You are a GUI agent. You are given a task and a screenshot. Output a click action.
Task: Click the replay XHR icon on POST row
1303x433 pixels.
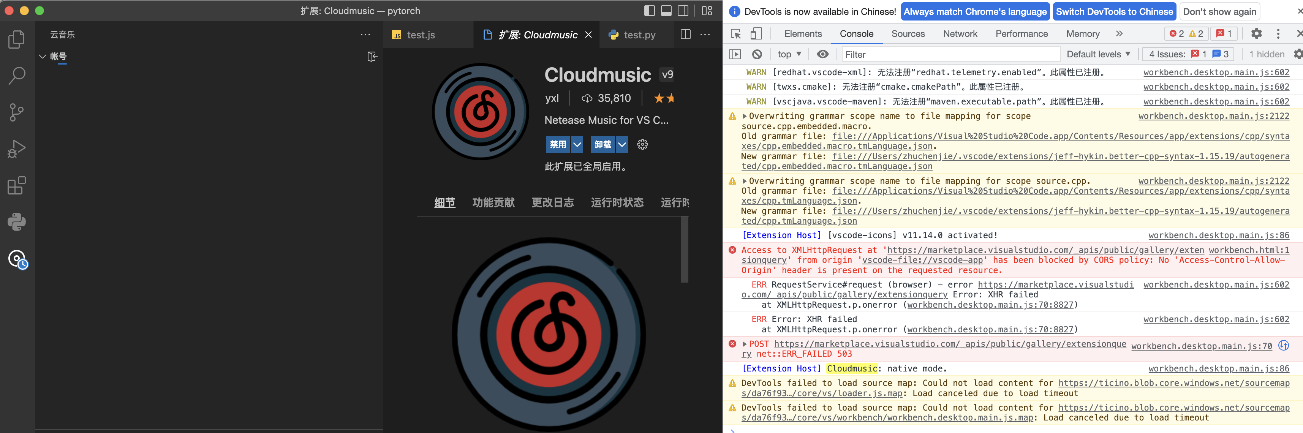pos(1284,346)
